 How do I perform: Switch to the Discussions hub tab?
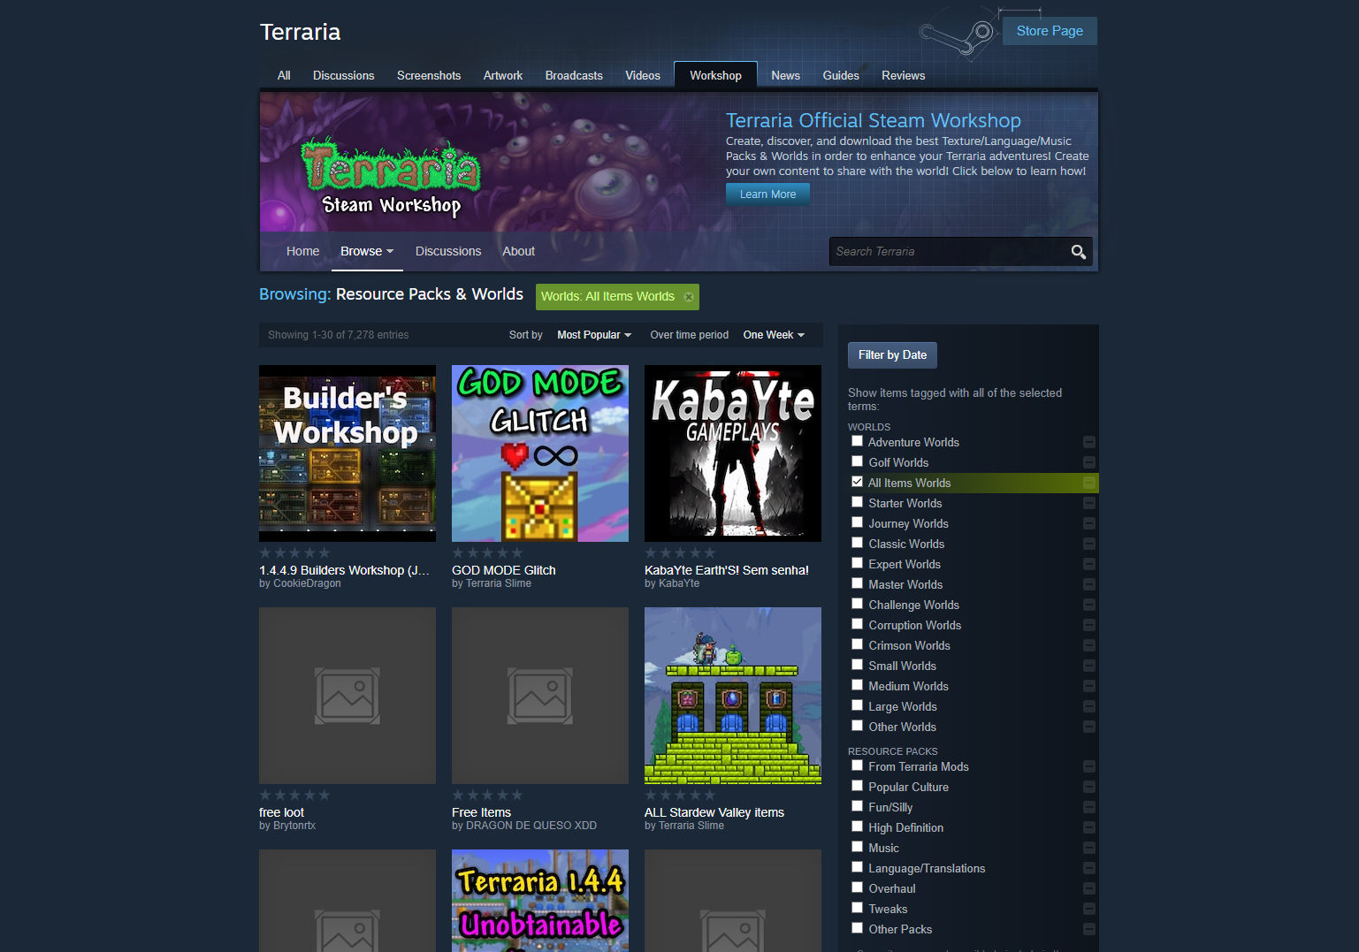[x=343, y=76]
